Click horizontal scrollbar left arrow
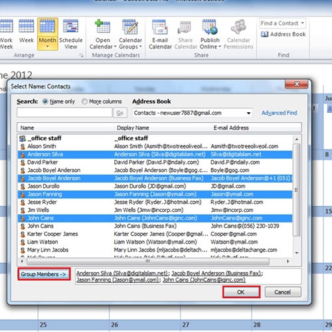 pos(22,261)
